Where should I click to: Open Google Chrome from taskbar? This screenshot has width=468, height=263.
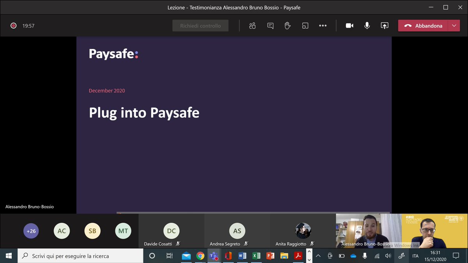pyautogui.click(x=200, y=256)
